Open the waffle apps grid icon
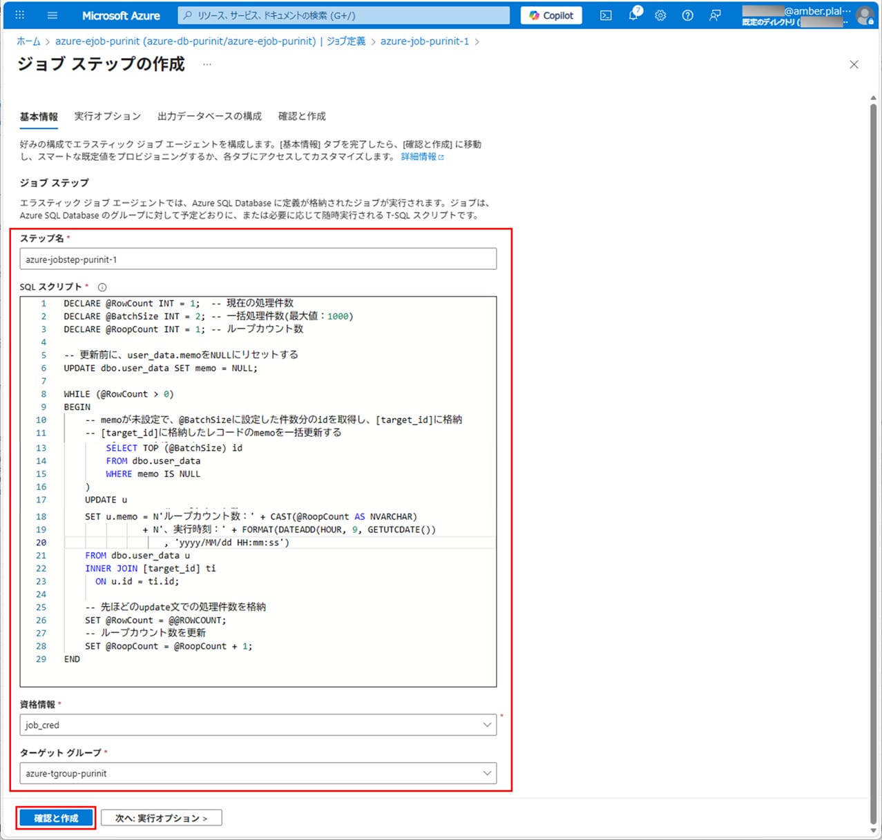The image size is (882, 840). tap(19, 15)
